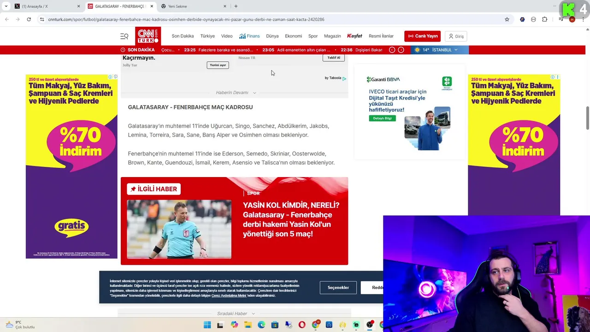The width and height of the screenshot is (590, 332).
Task: Switch to the Yeni Sekme tab
Action: pyautogui.click(x=194, y=6)
